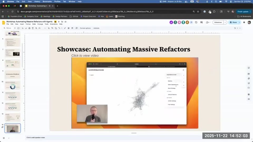This screenshot has width=253, height=142.
Task: Star the presentation with the star icon
Action: (59, 22)
